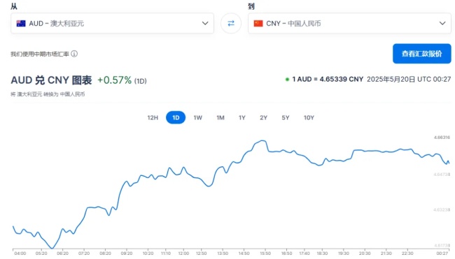The width and height of the screenshot is (455, 259).
Task: Click the 我们使用中期市场汇率 text
Action: [40, 54]
